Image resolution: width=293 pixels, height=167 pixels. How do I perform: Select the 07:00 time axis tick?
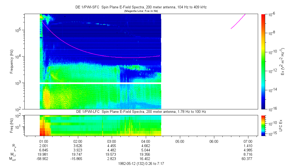(248, 141)
